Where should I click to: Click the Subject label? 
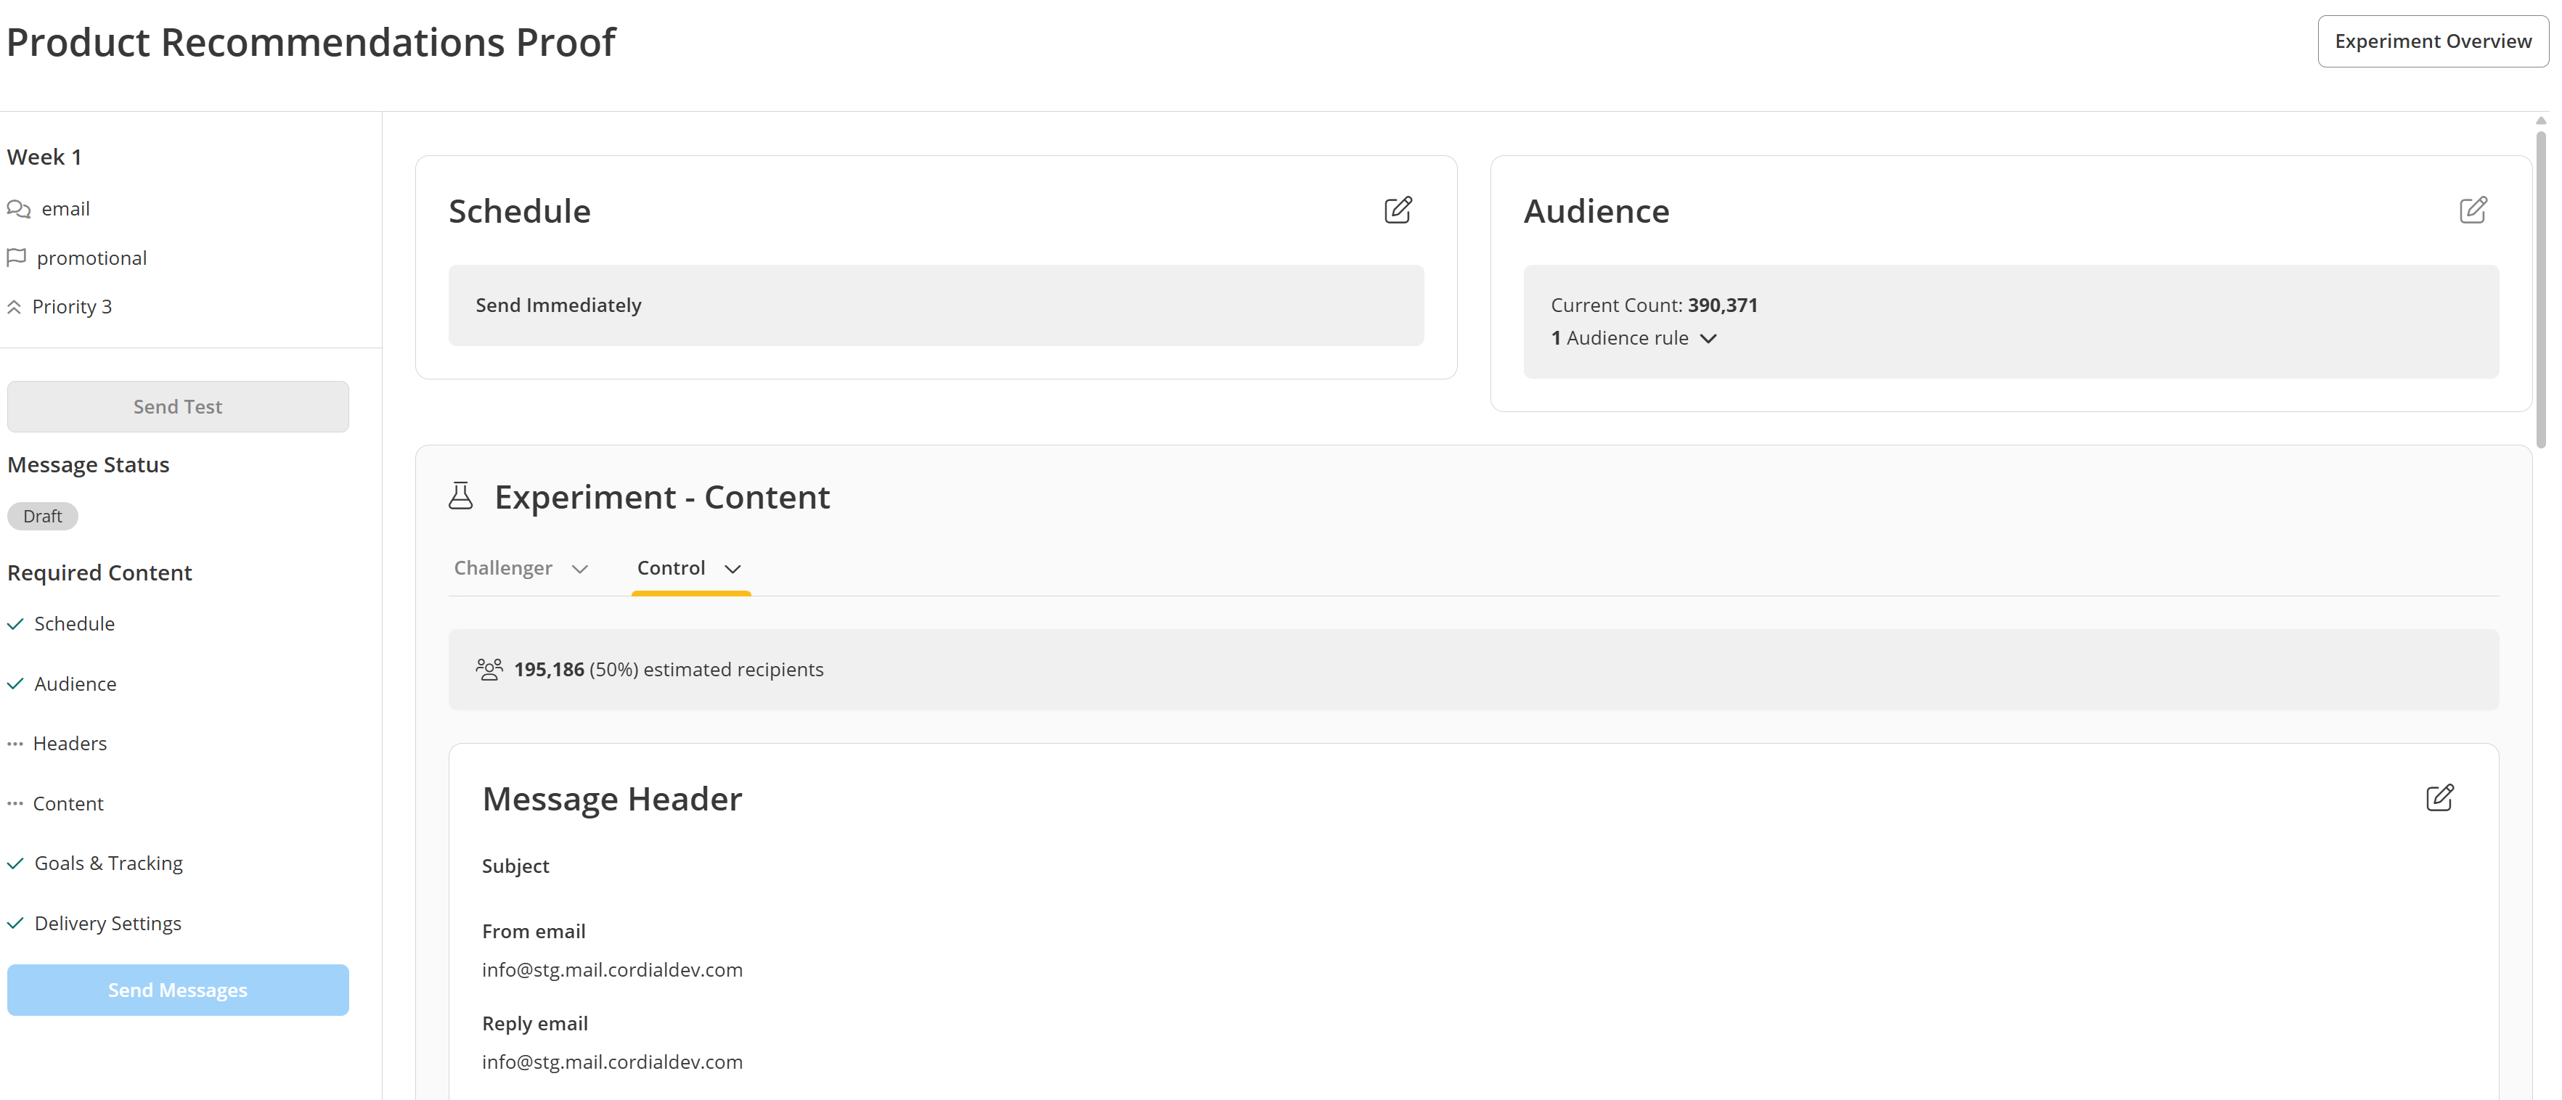(515, 866)
